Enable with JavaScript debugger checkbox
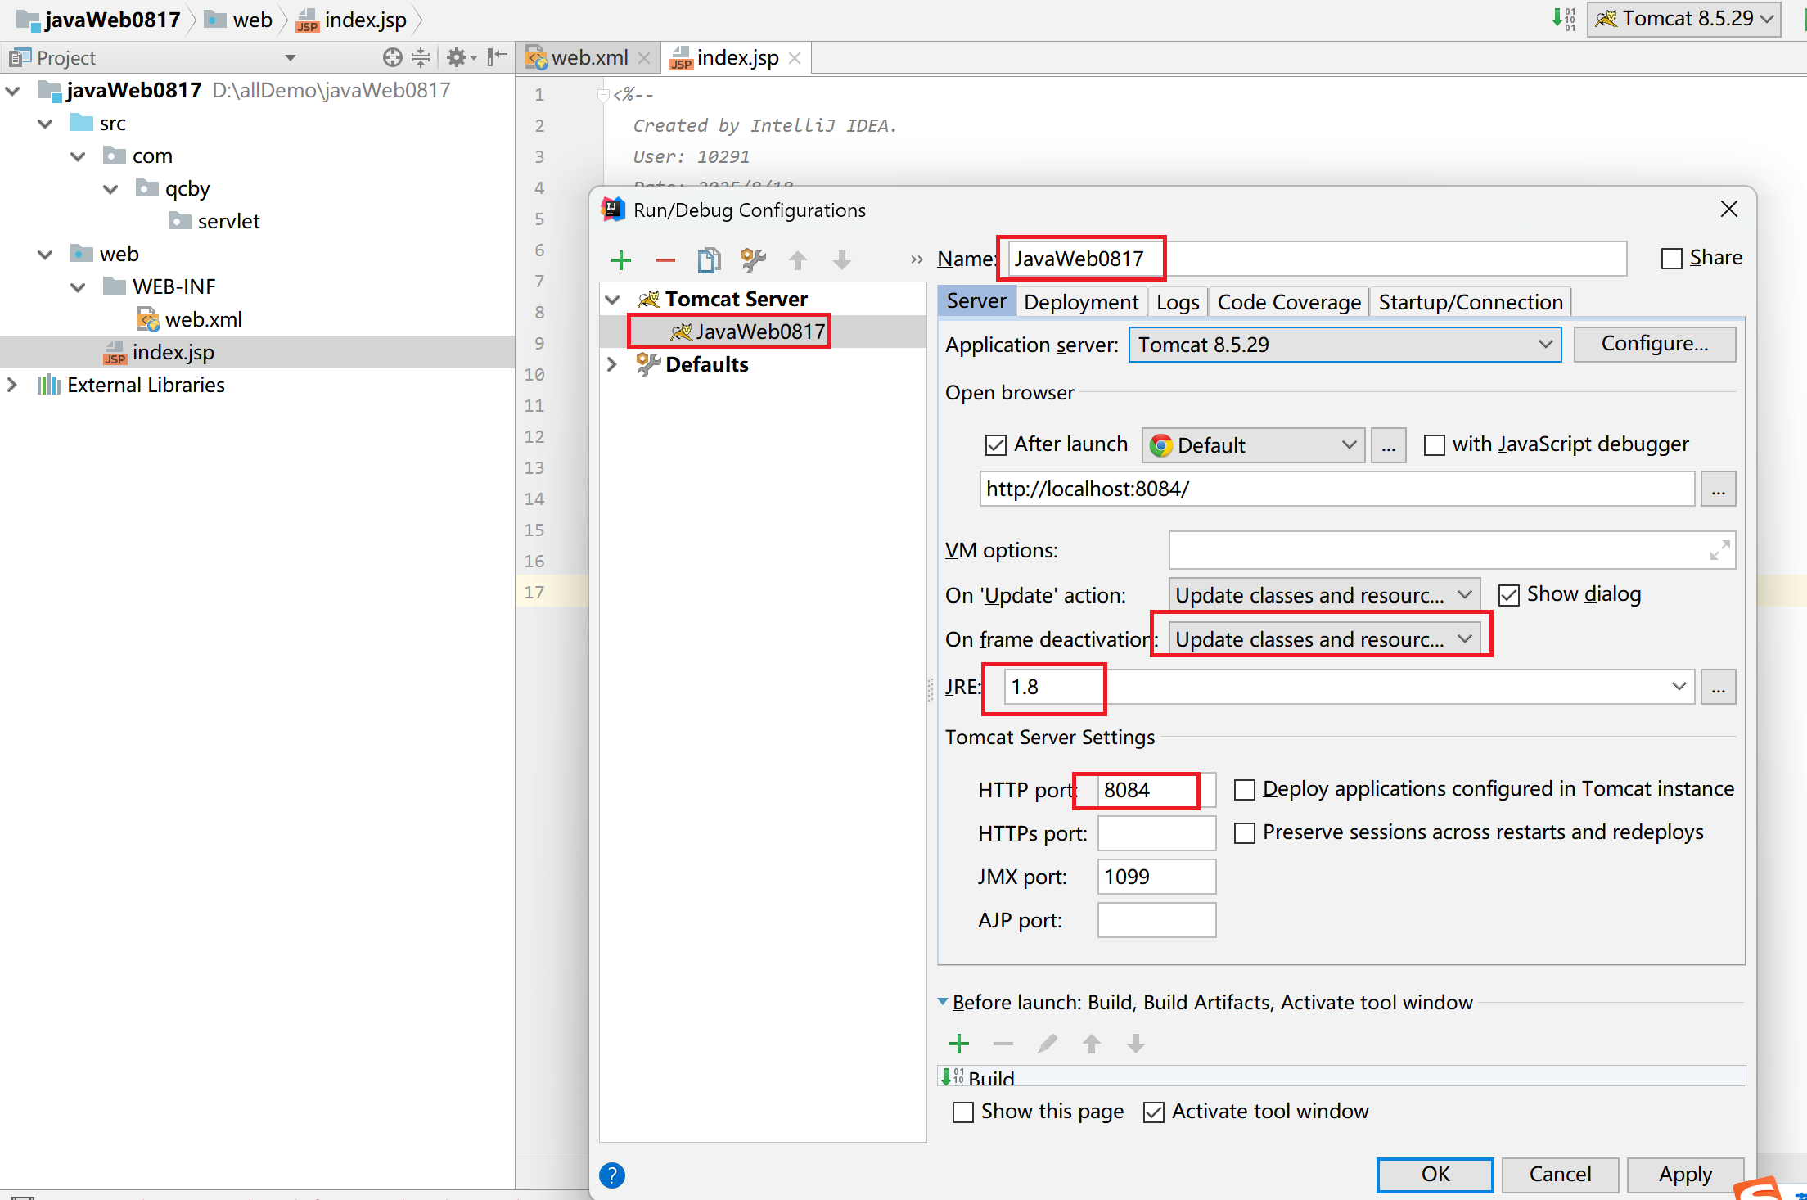1807x1200 pixels. (1434, 445)
